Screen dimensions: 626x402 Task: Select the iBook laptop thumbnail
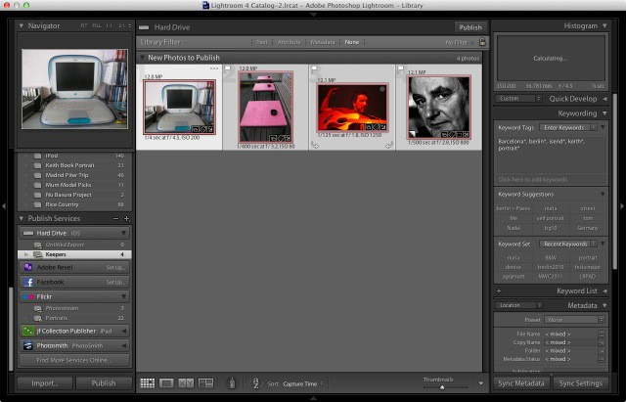(180, 107)
